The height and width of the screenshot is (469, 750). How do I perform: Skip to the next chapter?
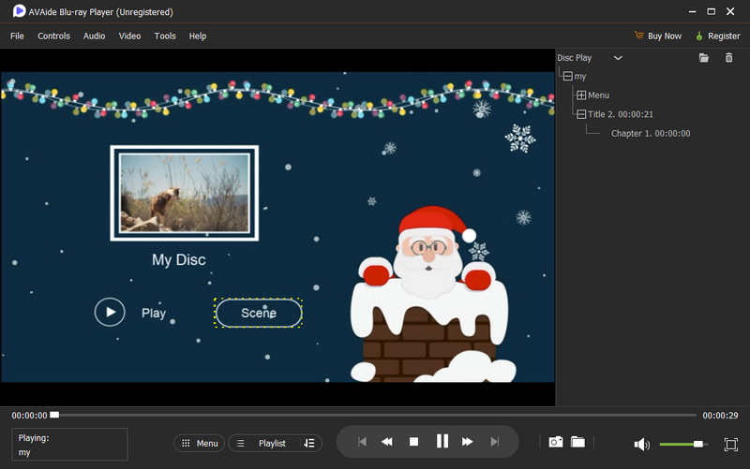click(x=494, y=442)
